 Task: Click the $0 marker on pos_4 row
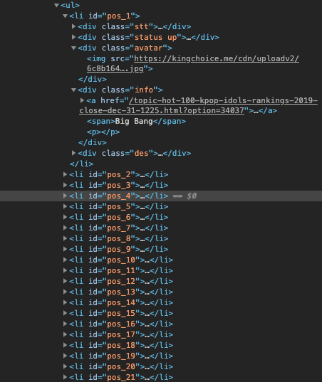(x=192, y=196)
